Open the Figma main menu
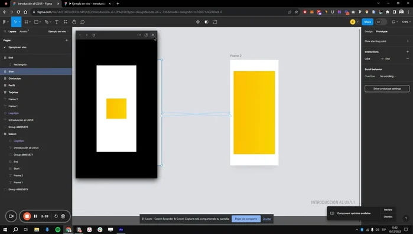The image size is (413, 234). coord(5,22)
